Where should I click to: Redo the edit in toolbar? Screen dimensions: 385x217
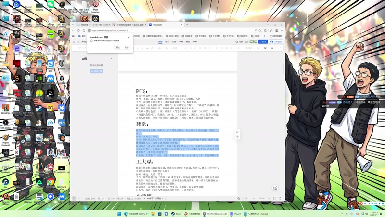tap(84, 48)
